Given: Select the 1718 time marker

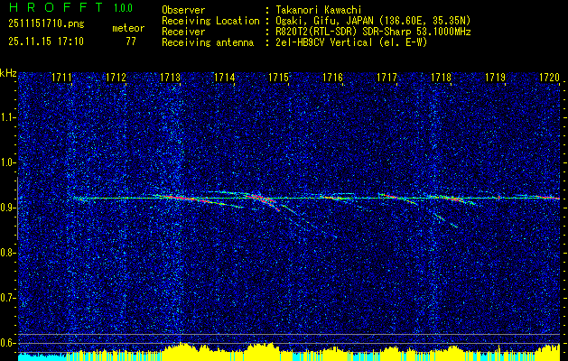Looking at the screenshot, I should [x=442, y=79].
